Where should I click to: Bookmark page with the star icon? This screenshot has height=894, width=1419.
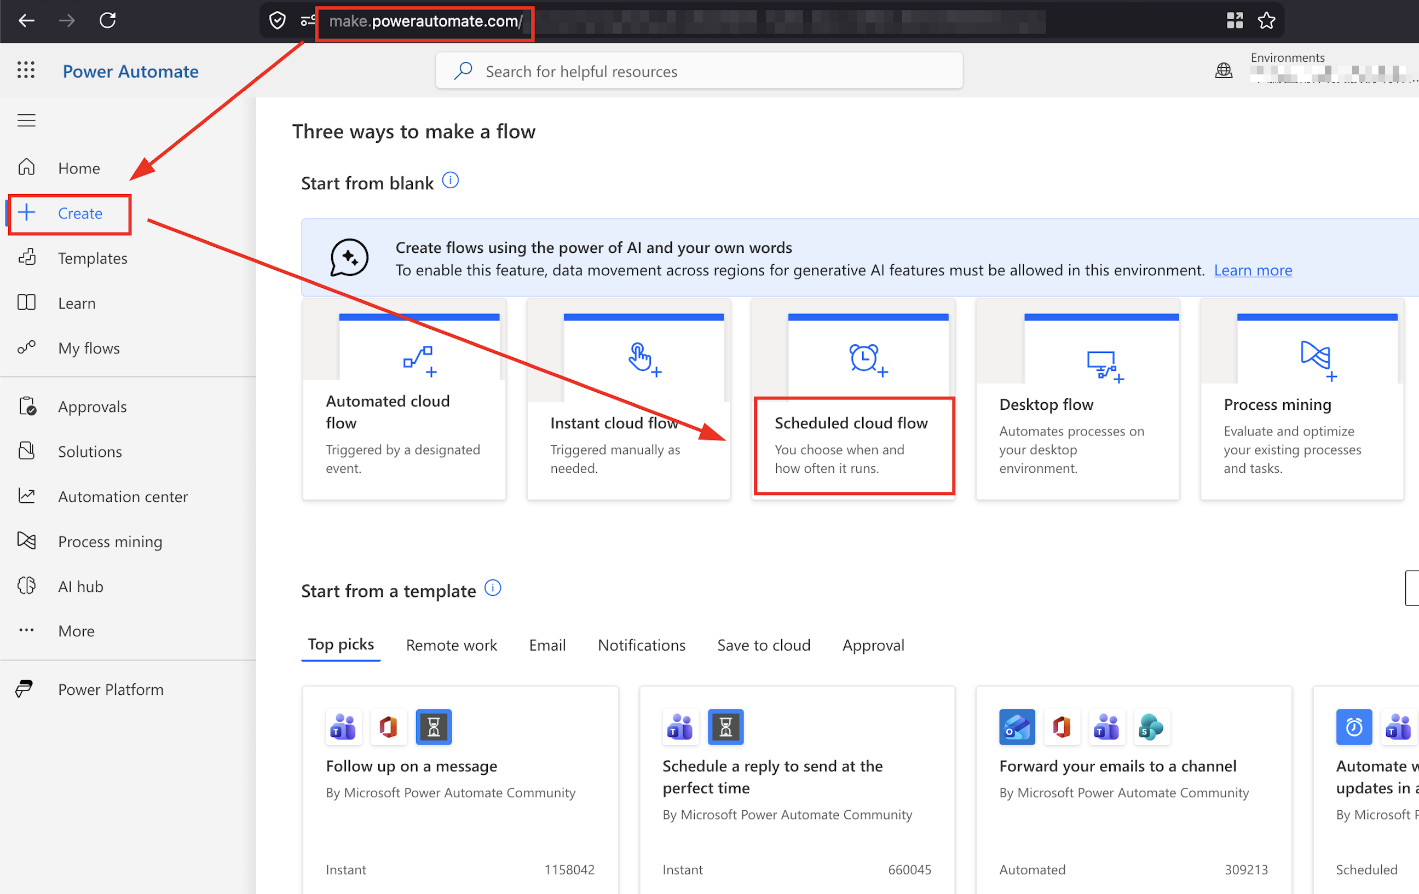coord(1266,21)
